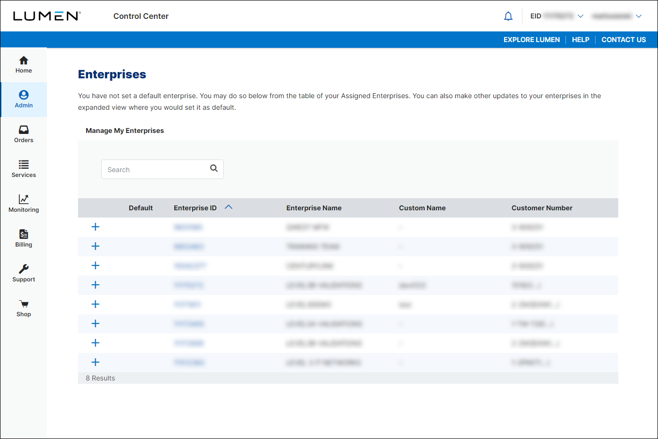Viewport: 658px width, 439px height.
Task: Expand the fifth enterprise table row
Action: click(95, 304)
